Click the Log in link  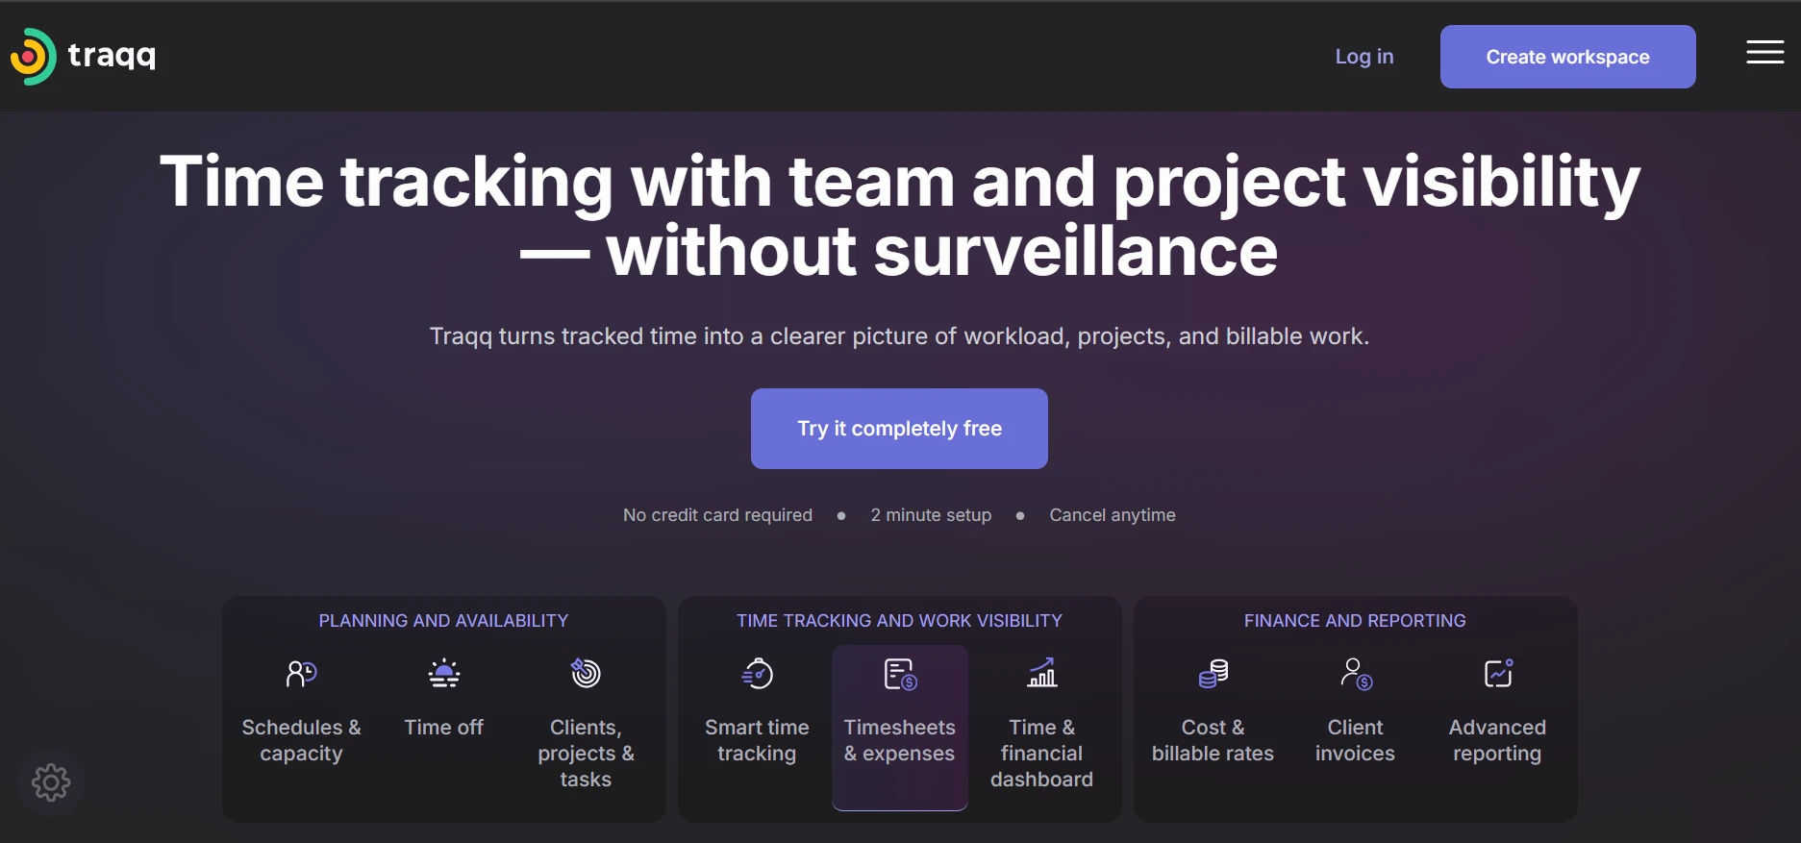(1364, 57)
